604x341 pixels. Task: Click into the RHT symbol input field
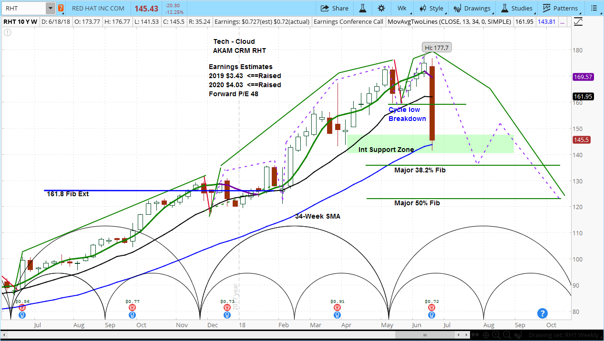(x=24, y=8)
